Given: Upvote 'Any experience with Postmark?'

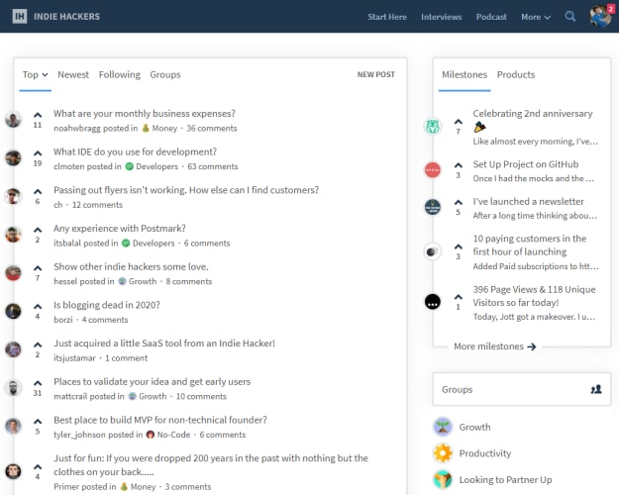Looking at the screenshot, I should pyautogui.click(x=38, y=230).
